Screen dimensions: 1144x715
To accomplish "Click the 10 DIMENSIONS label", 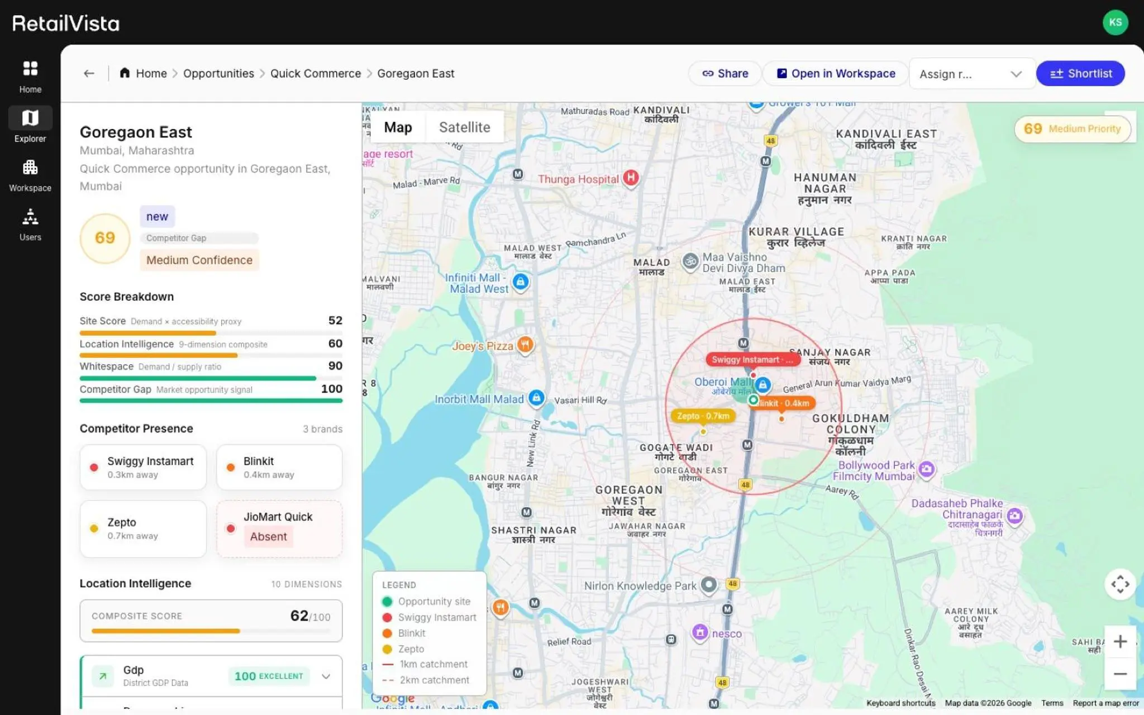I will pos(306,584).
